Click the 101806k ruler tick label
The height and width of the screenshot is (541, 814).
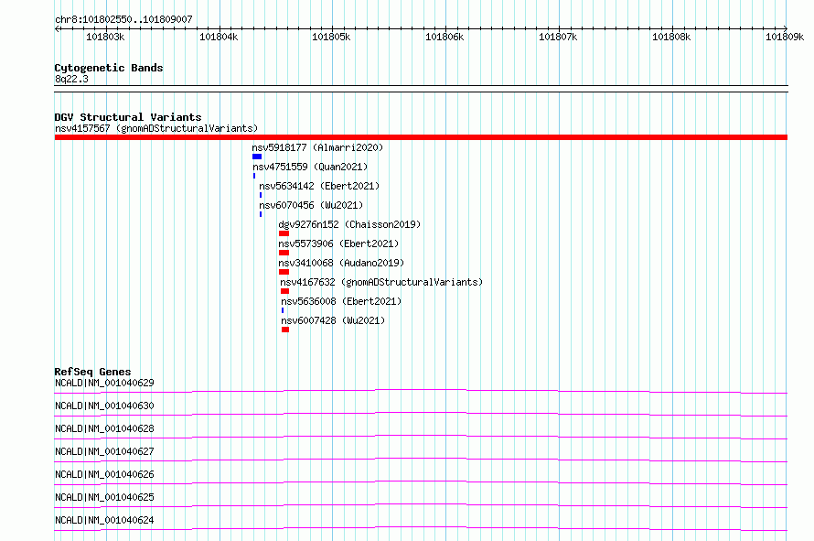tap(444, 37)
